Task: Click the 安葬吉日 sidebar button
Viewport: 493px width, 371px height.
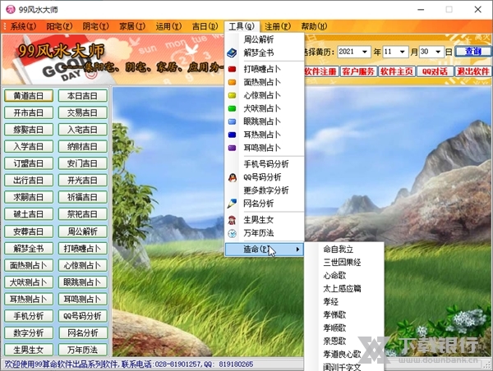Action: pos(29,231)
